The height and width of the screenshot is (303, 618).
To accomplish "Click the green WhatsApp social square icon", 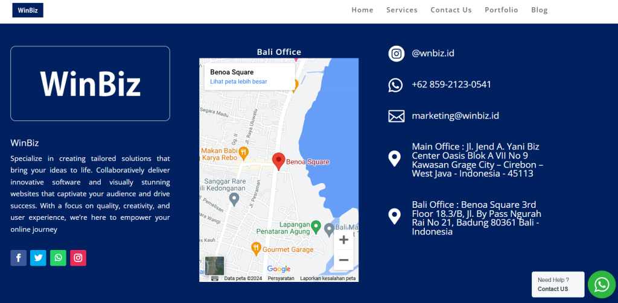I will (x=58, y=258).
